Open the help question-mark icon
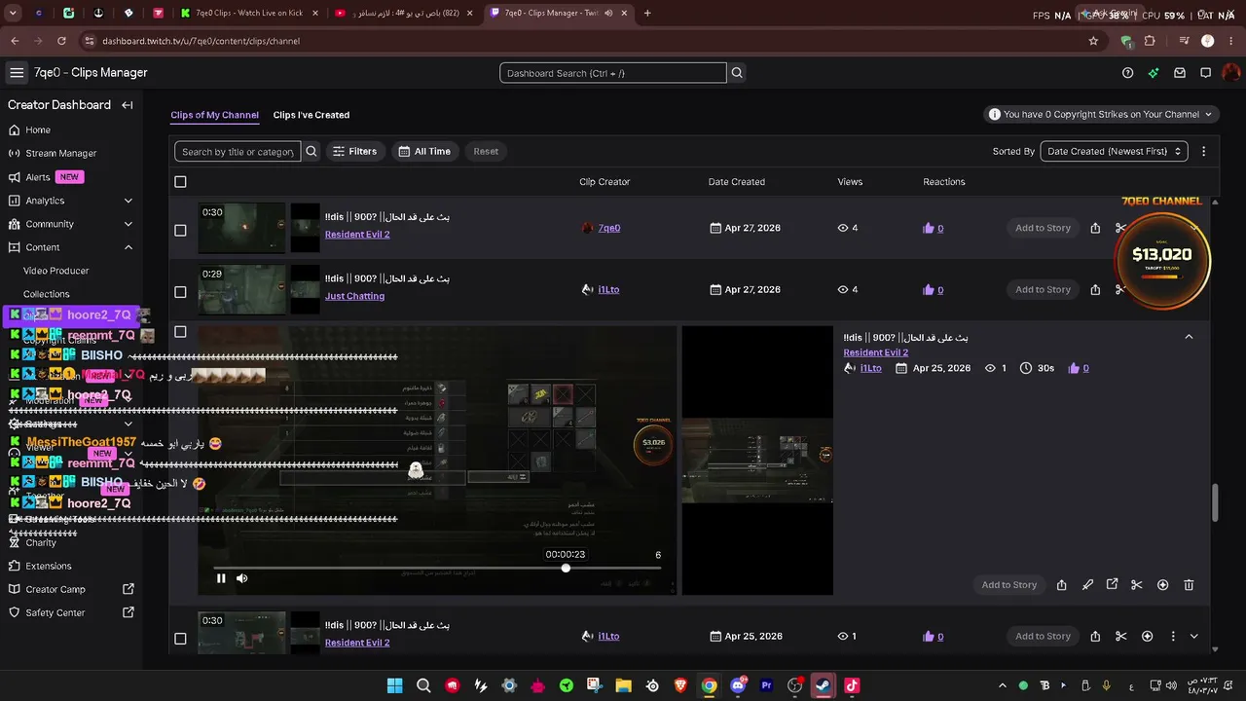Image resolution: width=1246 pixels, height=701 pixels. pyautogui.click(x=1127, y=73)
